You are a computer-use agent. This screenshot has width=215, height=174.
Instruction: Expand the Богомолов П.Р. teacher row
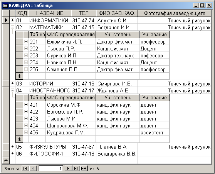click(x=26, y=112)
